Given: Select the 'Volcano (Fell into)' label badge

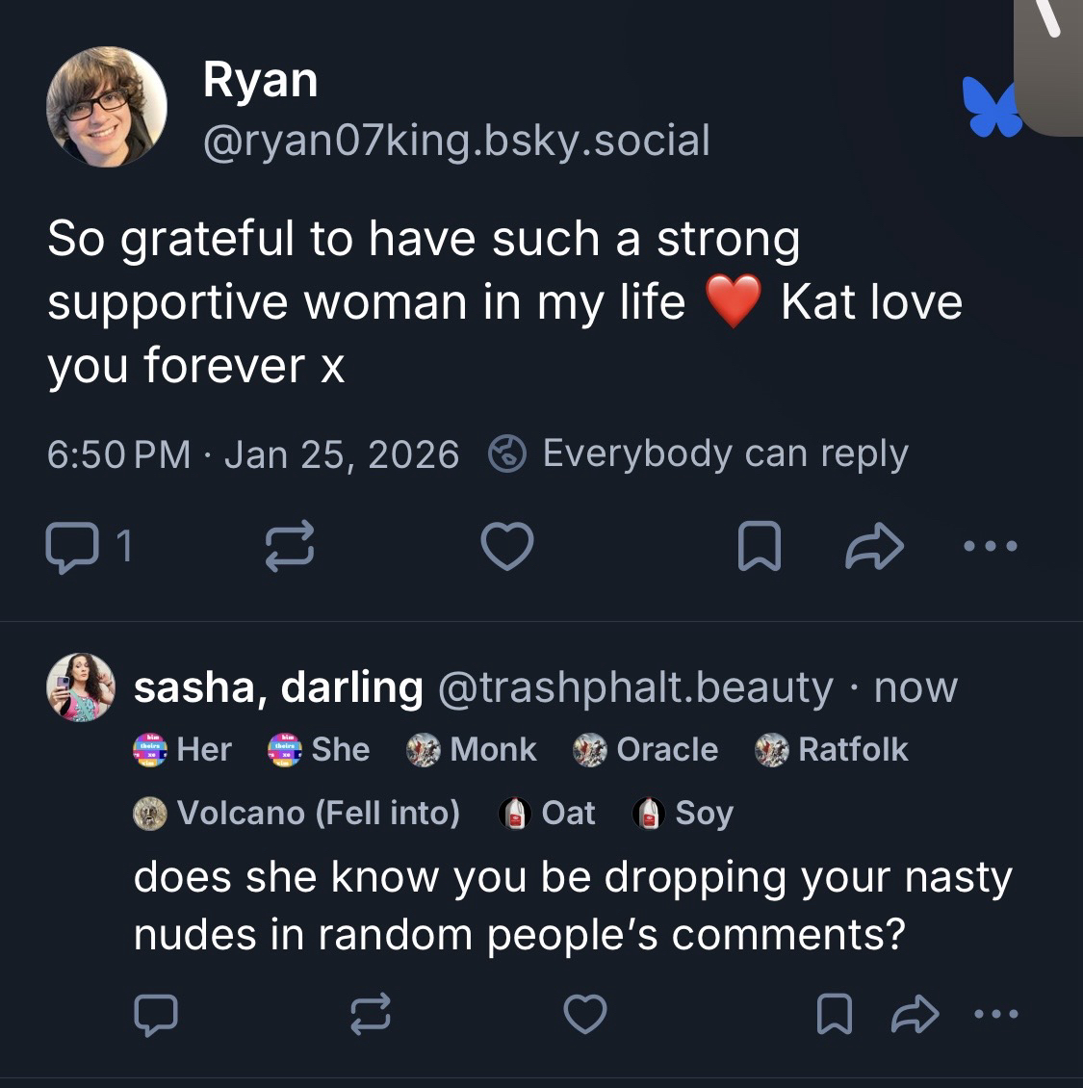Looking at the screenshot, I should [x=297, y=813].
